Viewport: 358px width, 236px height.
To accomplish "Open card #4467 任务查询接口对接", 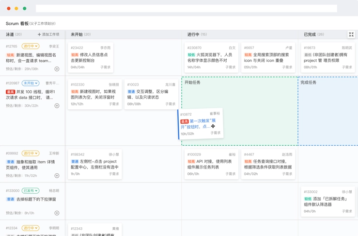I will 268,164.
